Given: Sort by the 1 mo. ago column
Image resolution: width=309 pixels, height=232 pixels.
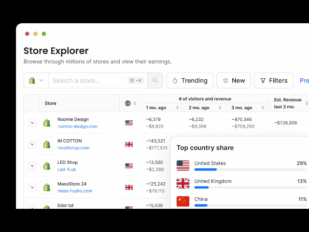Looking at the screenshot, I should (177, 108).
